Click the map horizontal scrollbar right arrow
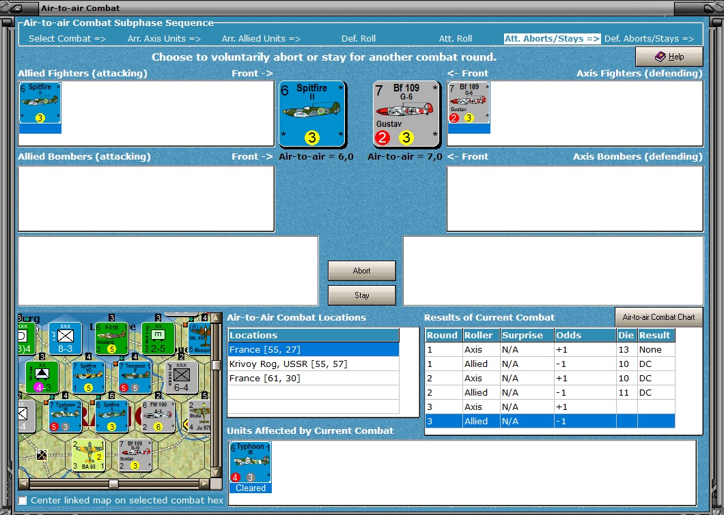The image size is (724, 515). [205, 484]
